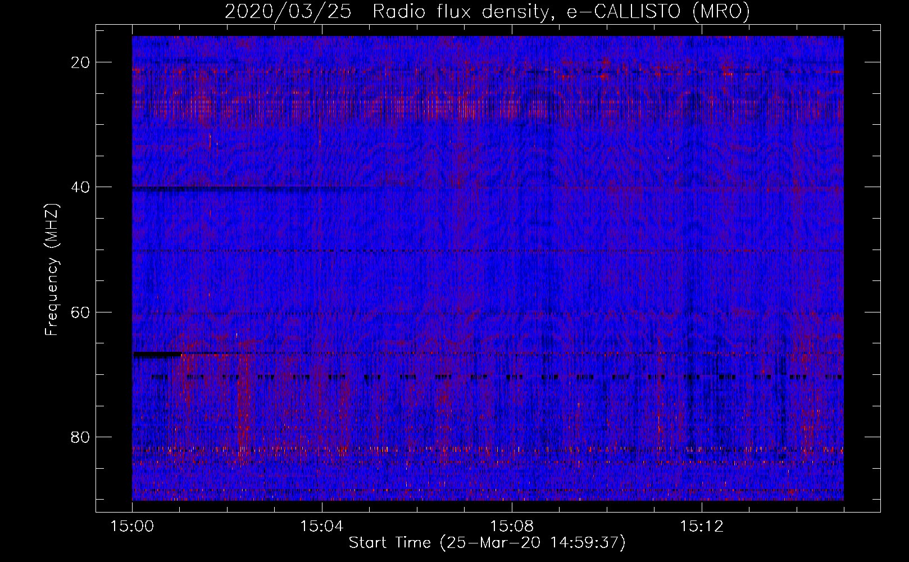Click the '20' frequency tick label
This screenshot has width=909, height=562.
click(80, 62)
